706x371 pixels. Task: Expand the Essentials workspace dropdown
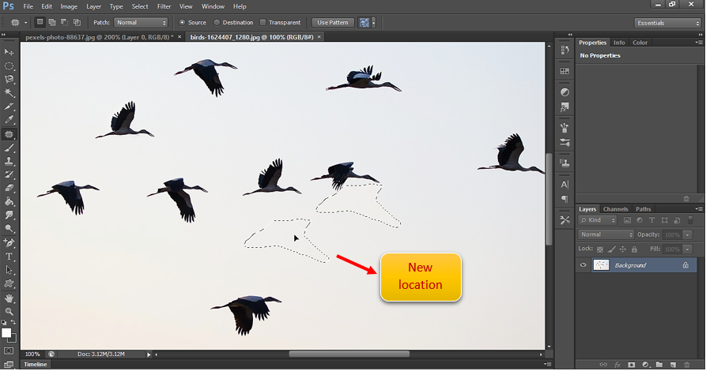pyautogui.click(x=666, y=23)
